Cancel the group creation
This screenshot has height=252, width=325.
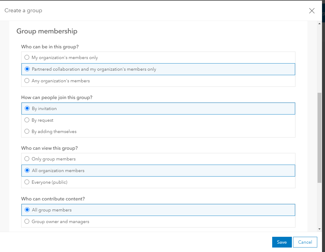click(x=305, y=242)
